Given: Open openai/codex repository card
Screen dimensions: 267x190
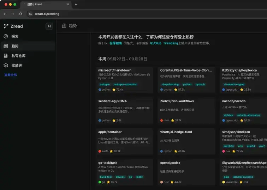Looking at the screenshot, I should [186, 172].
